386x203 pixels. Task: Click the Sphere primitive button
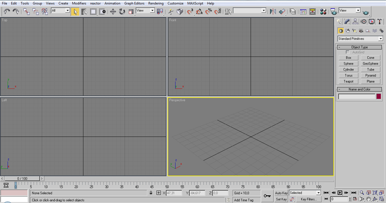(x=348, y=64)
